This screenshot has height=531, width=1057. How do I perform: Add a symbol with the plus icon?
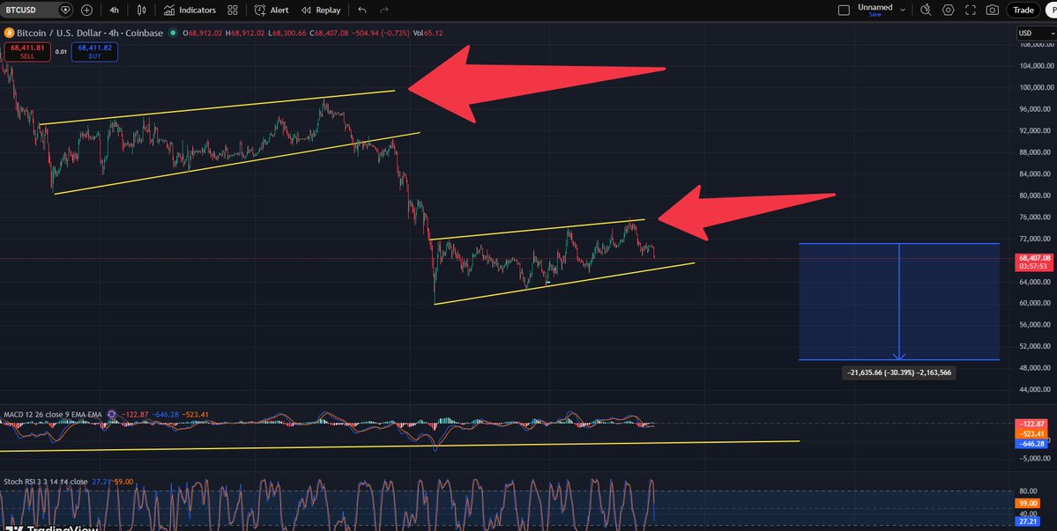[87, 10]
